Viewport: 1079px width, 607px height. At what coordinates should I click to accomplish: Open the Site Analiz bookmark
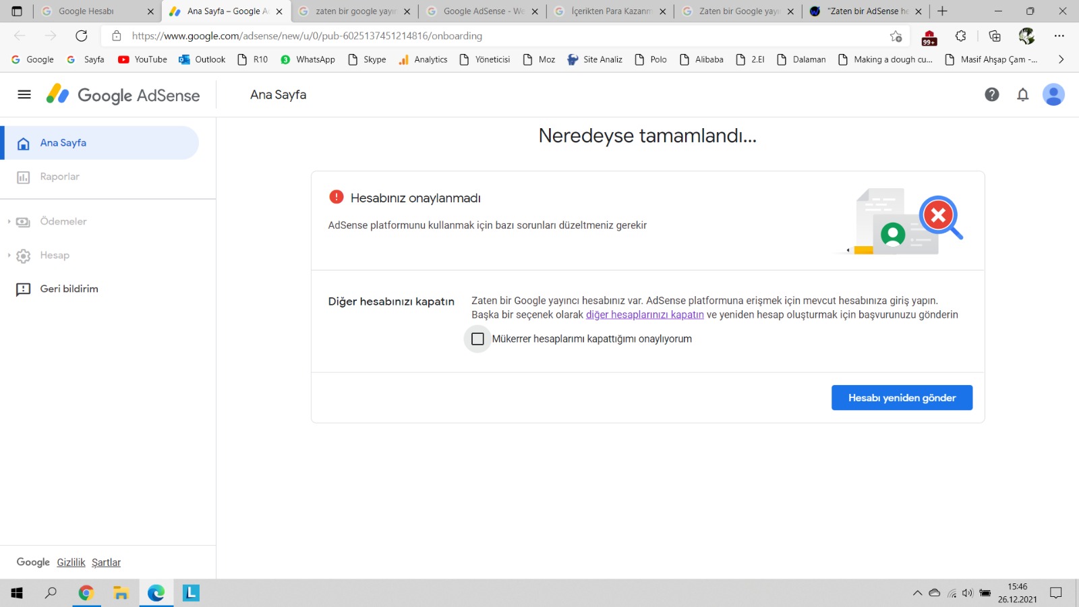coord(595,59)
